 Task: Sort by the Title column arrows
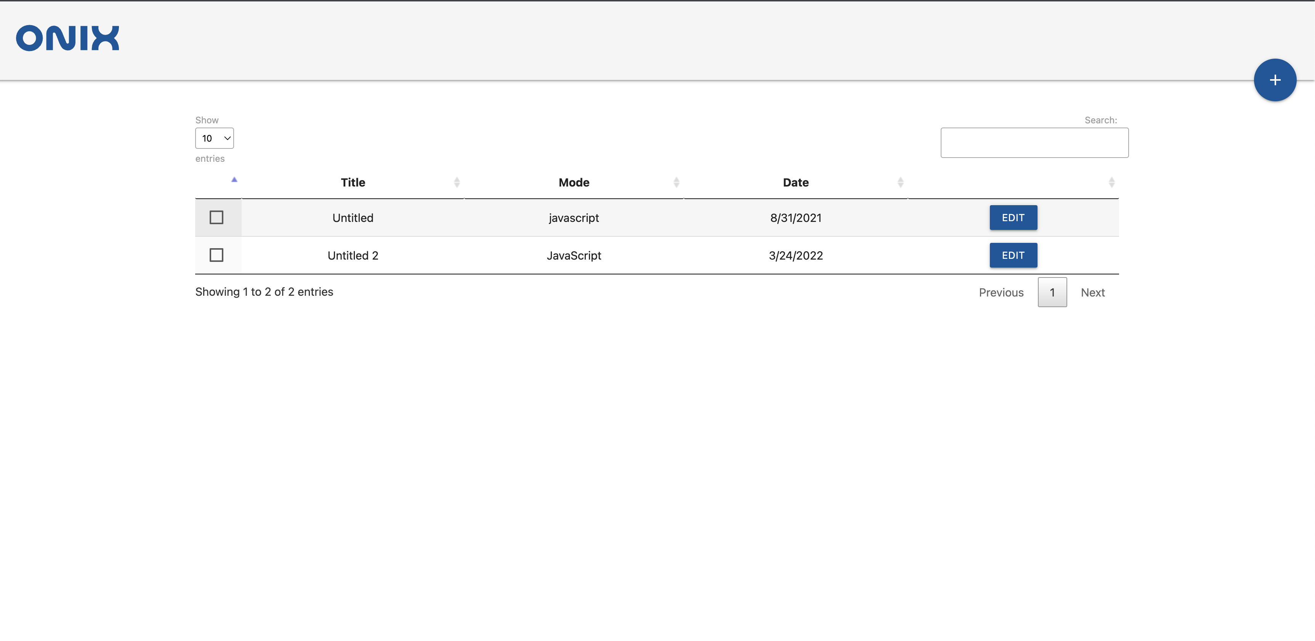pyautogui.click(x=457, y=182)
